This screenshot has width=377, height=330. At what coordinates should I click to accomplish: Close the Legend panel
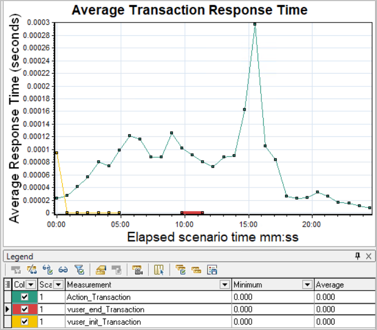[x=369, y=256]
